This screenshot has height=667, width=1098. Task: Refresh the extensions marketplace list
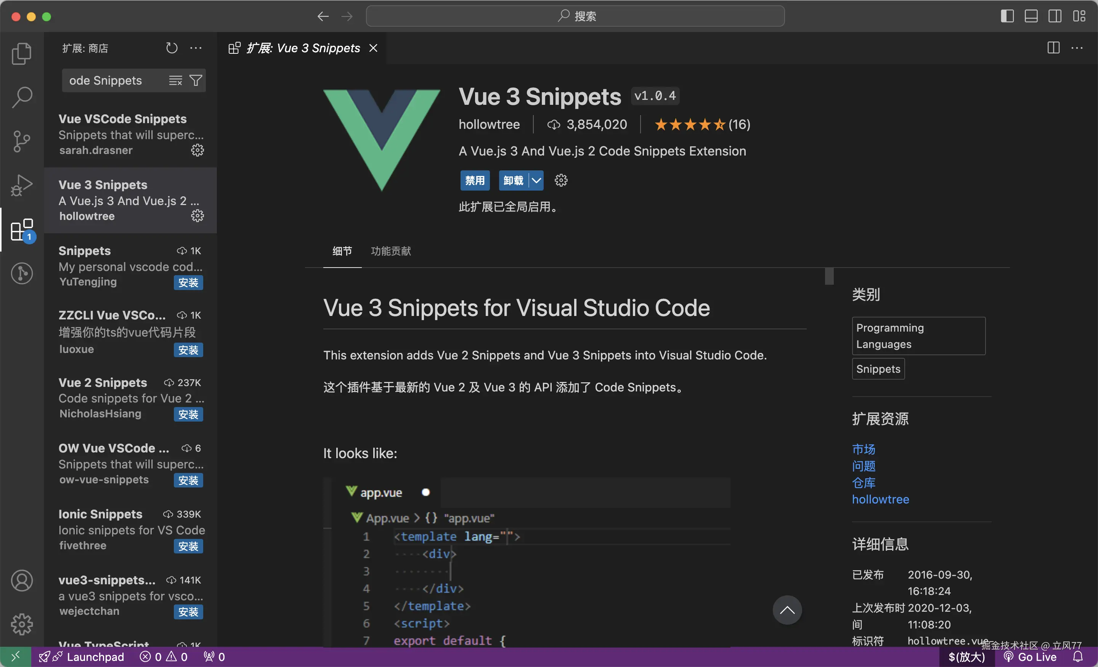pos(172,48)
